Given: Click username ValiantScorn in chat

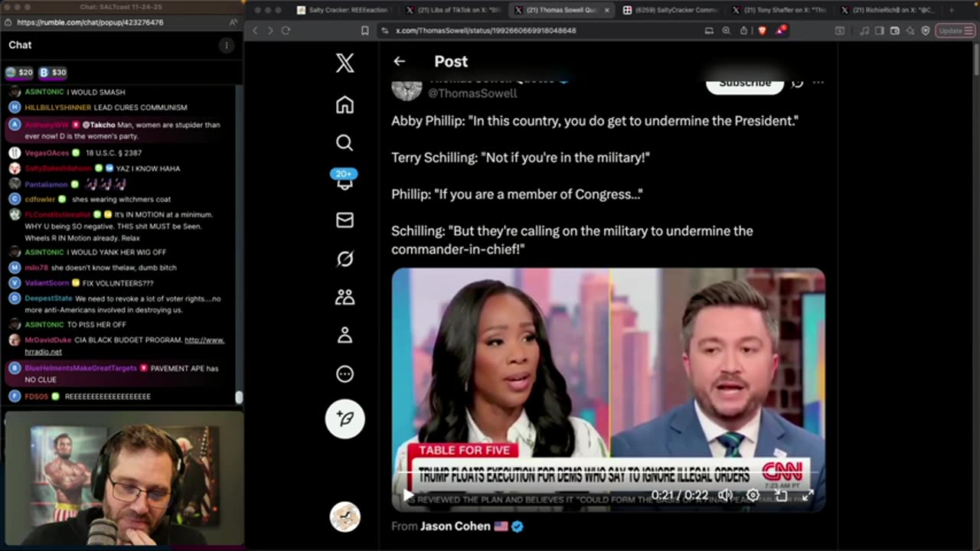Looking at the screenshot, I should (47, 283).
